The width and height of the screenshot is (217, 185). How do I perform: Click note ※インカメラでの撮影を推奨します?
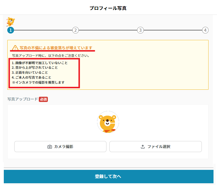[38, 82]
